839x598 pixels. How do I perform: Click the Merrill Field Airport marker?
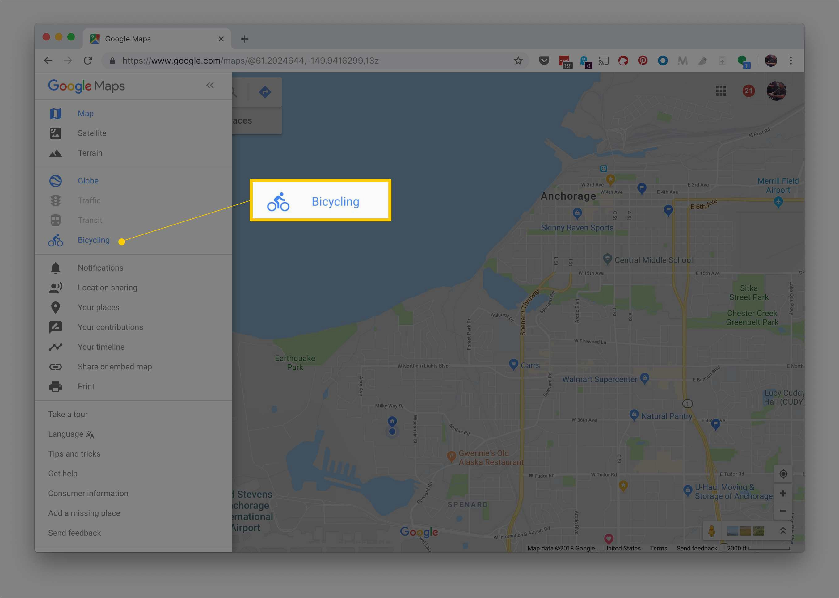(x=778, y=202)
